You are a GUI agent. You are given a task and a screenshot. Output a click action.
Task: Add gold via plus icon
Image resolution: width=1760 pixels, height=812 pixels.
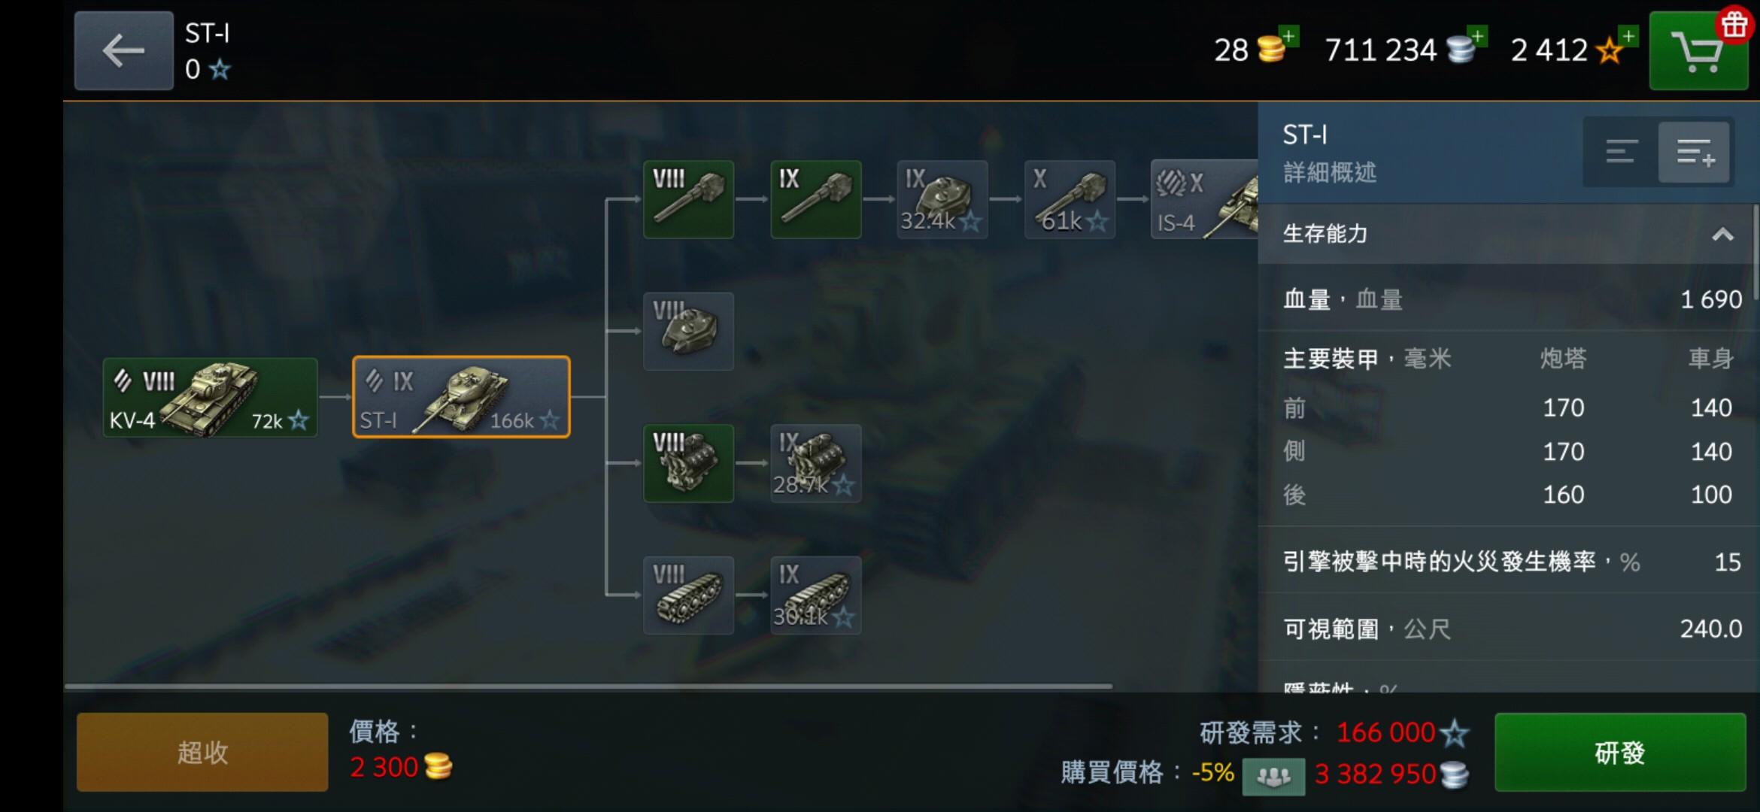click(x=1289, y=35)
